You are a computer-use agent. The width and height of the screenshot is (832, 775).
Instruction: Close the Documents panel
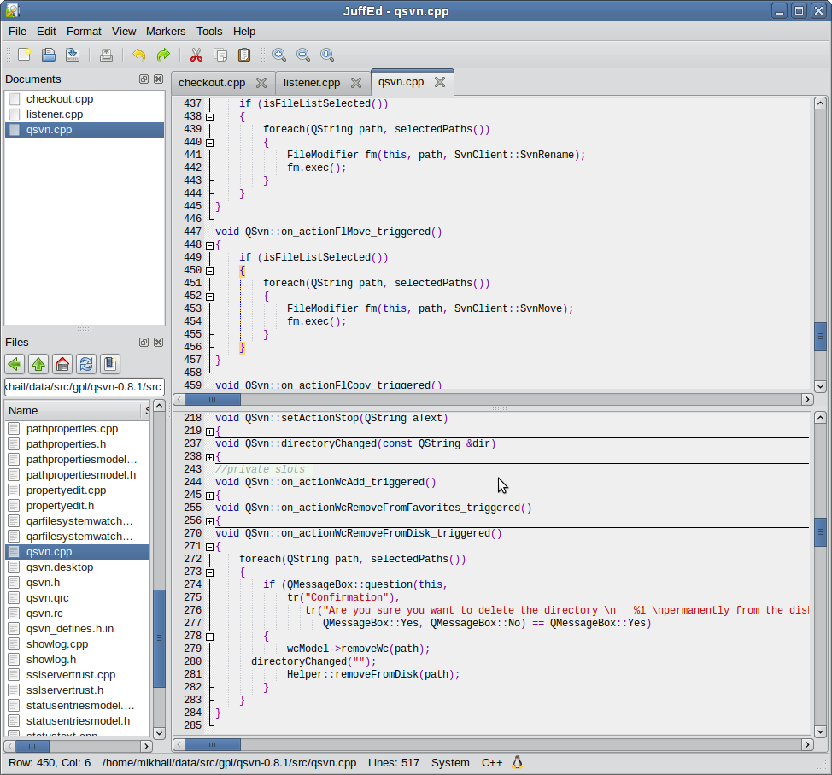[x=158, y=79]
